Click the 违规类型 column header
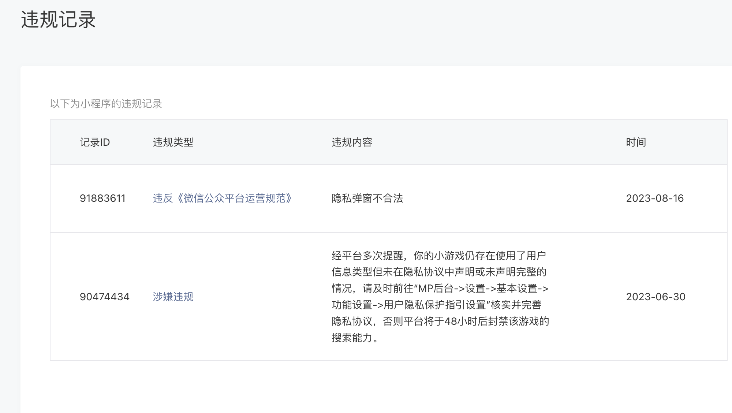Image resolution: width=732 pixels, height=413 pixels. pos(173,142)
